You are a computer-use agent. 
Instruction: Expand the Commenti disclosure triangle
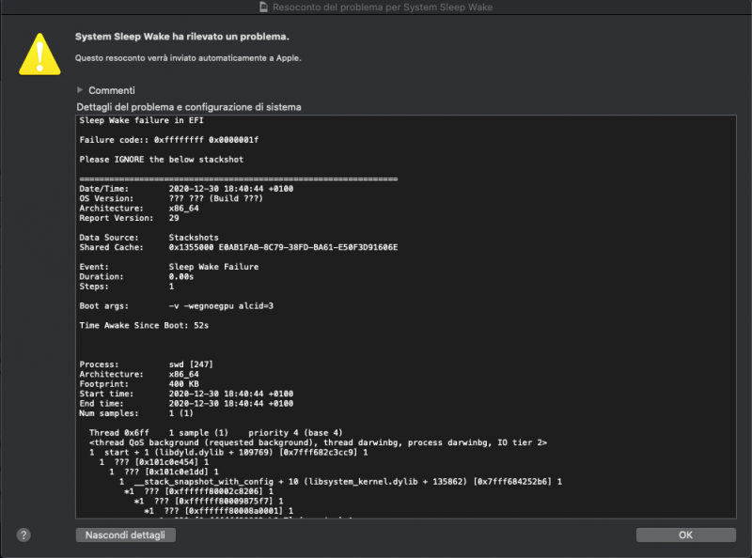point(80,90)
